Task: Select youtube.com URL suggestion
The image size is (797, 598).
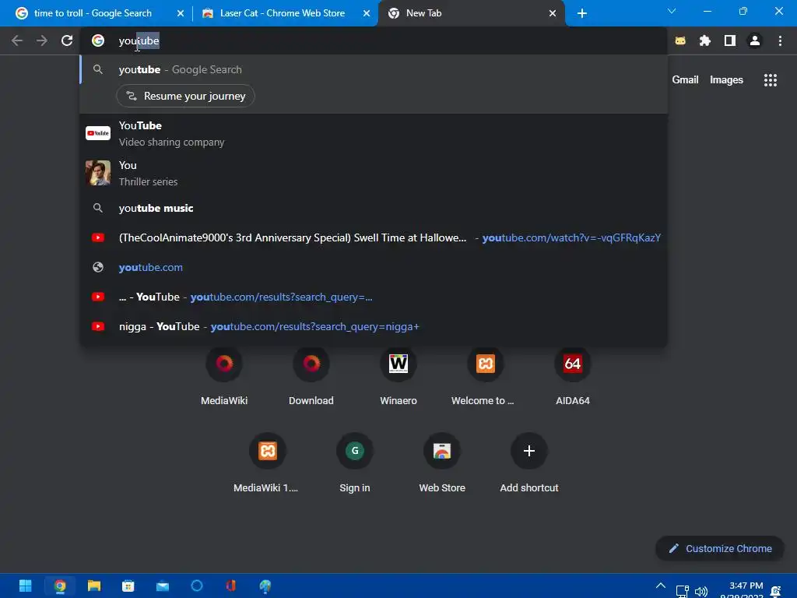Action: pos(374,268)
